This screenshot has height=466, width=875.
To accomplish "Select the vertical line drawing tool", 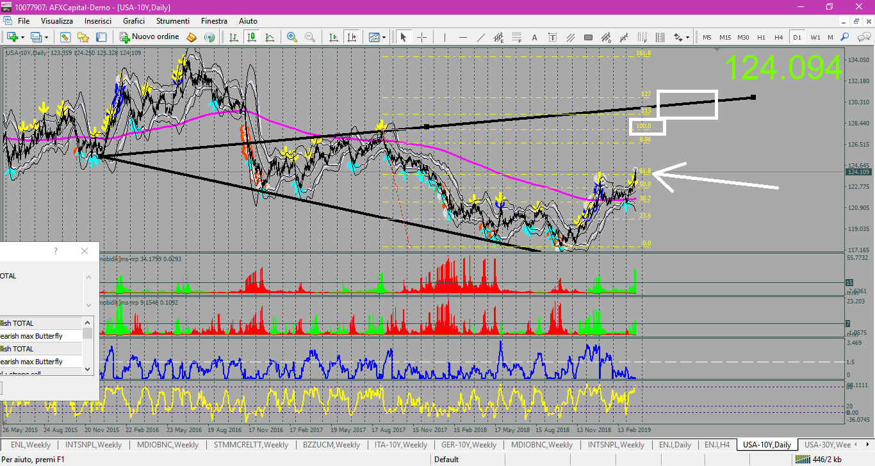I will (445, 37).
